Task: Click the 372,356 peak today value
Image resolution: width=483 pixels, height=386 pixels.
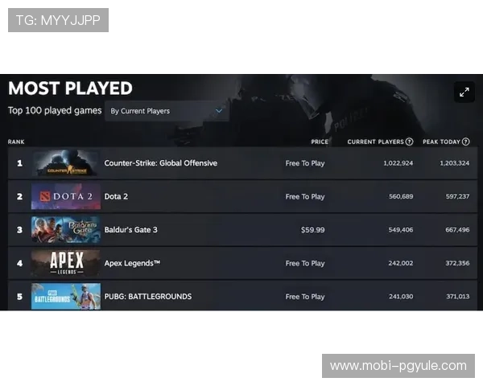Action: tap(457, 263)
